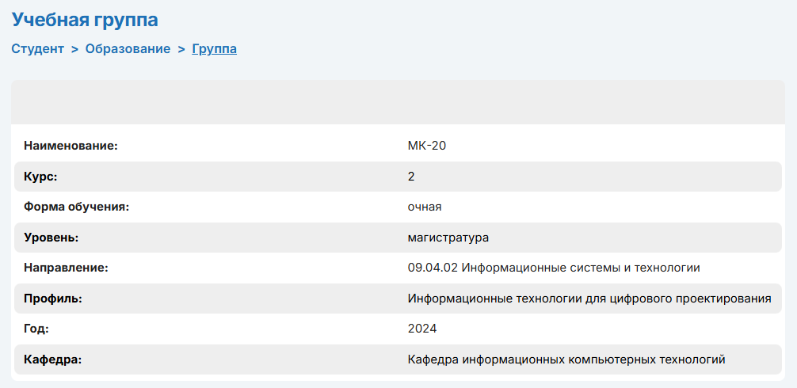Select the course value "2"
Viewport: 797px width, 388px height.
tap(411, 176)
